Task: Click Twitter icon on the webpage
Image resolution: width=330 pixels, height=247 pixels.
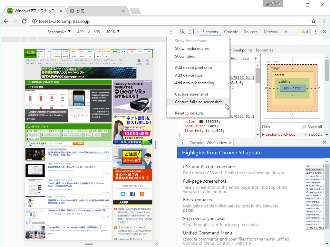Action: [x=123, y=194]
